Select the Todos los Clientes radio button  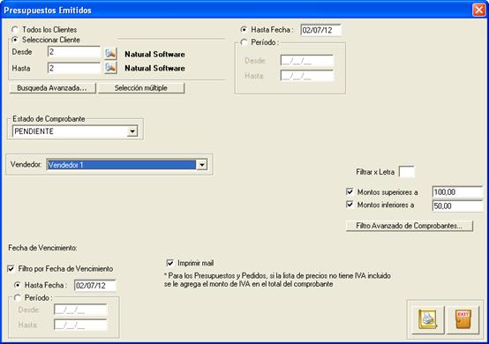(15, 30)
